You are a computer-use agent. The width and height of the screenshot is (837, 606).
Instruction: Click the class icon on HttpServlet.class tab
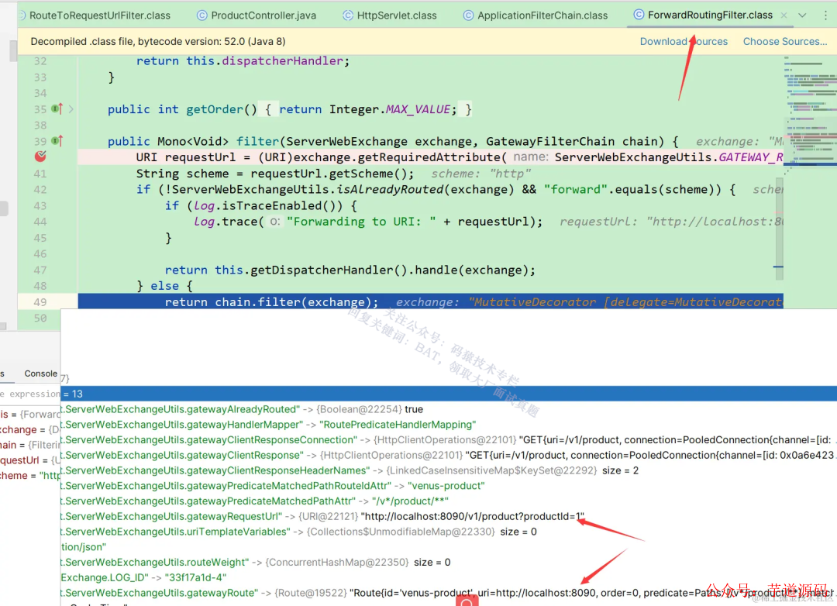[347, 15]
